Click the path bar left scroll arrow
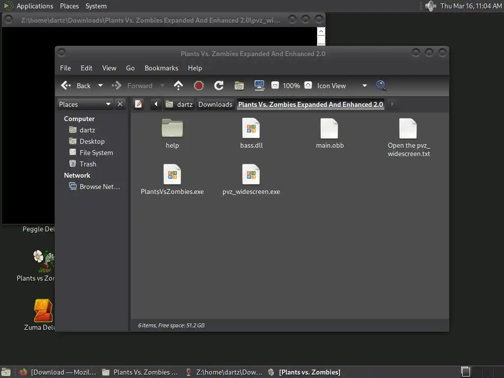Screen dimensions: 504x378 tap(156, 104)
